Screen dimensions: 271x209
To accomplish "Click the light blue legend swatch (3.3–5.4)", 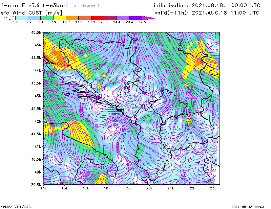I will [x=34, y=18].
